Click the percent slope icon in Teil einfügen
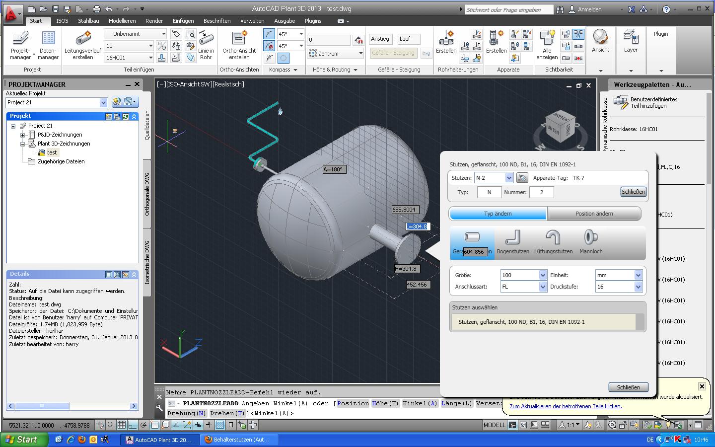This screenshot has width=715, height=447. [161, 46]
